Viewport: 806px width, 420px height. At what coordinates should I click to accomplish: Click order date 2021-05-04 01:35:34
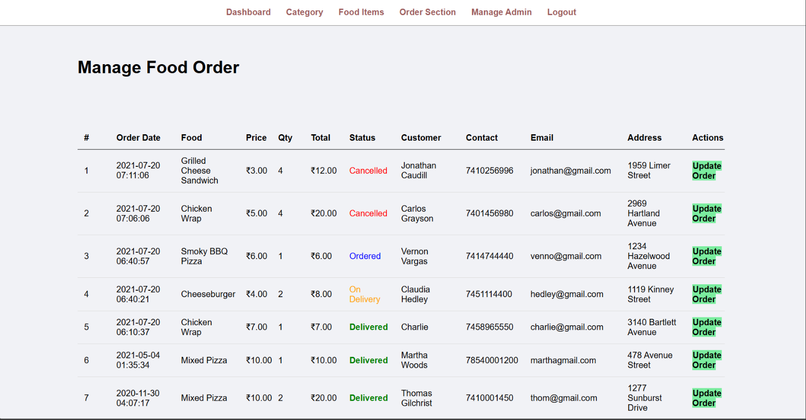[138, 360]
